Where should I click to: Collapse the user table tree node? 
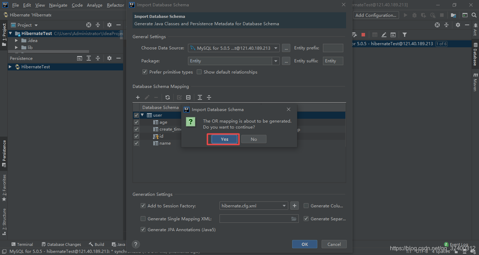tap(142, 115)
